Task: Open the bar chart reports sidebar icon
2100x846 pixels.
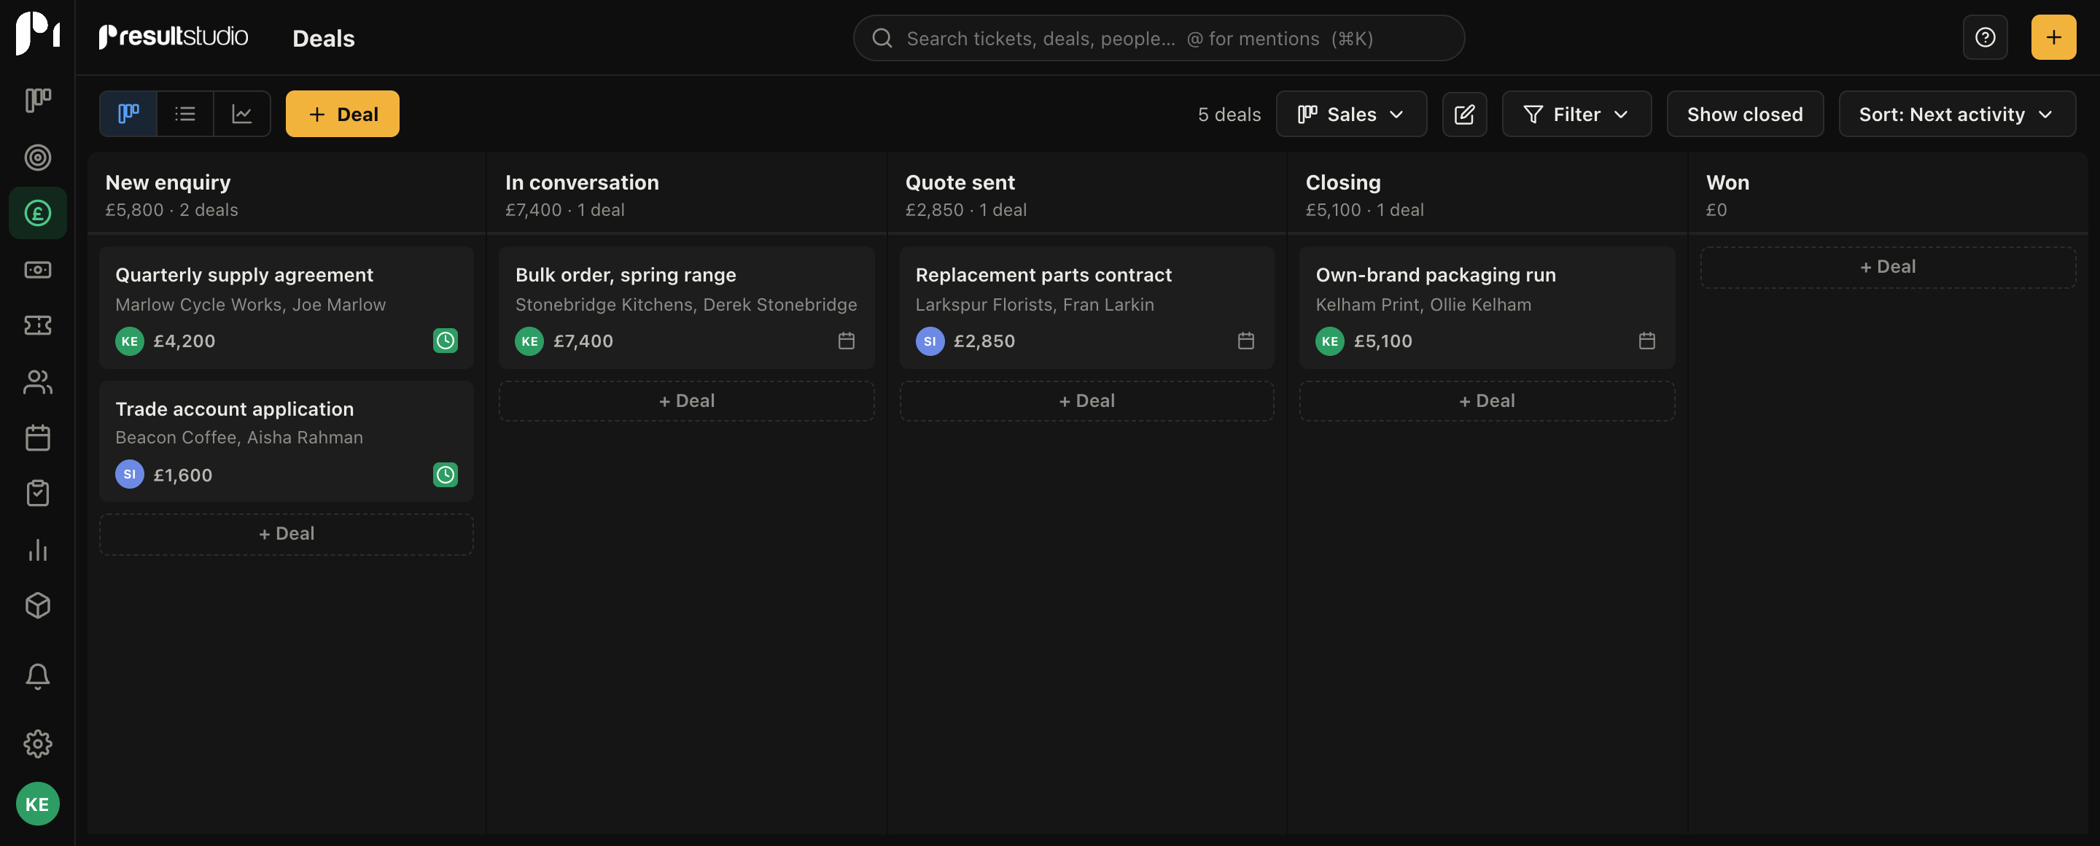Action: click(x=37, y=550)
